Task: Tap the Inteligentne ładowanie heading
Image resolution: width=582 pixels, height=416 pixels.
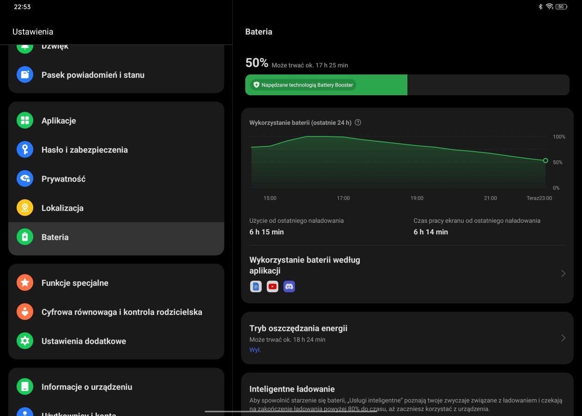Action: (x=292, y=389)
